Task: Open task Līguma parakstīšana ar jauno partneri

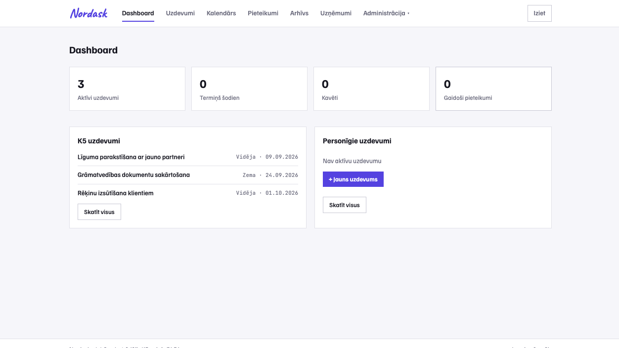Action: tap(188, 157)
